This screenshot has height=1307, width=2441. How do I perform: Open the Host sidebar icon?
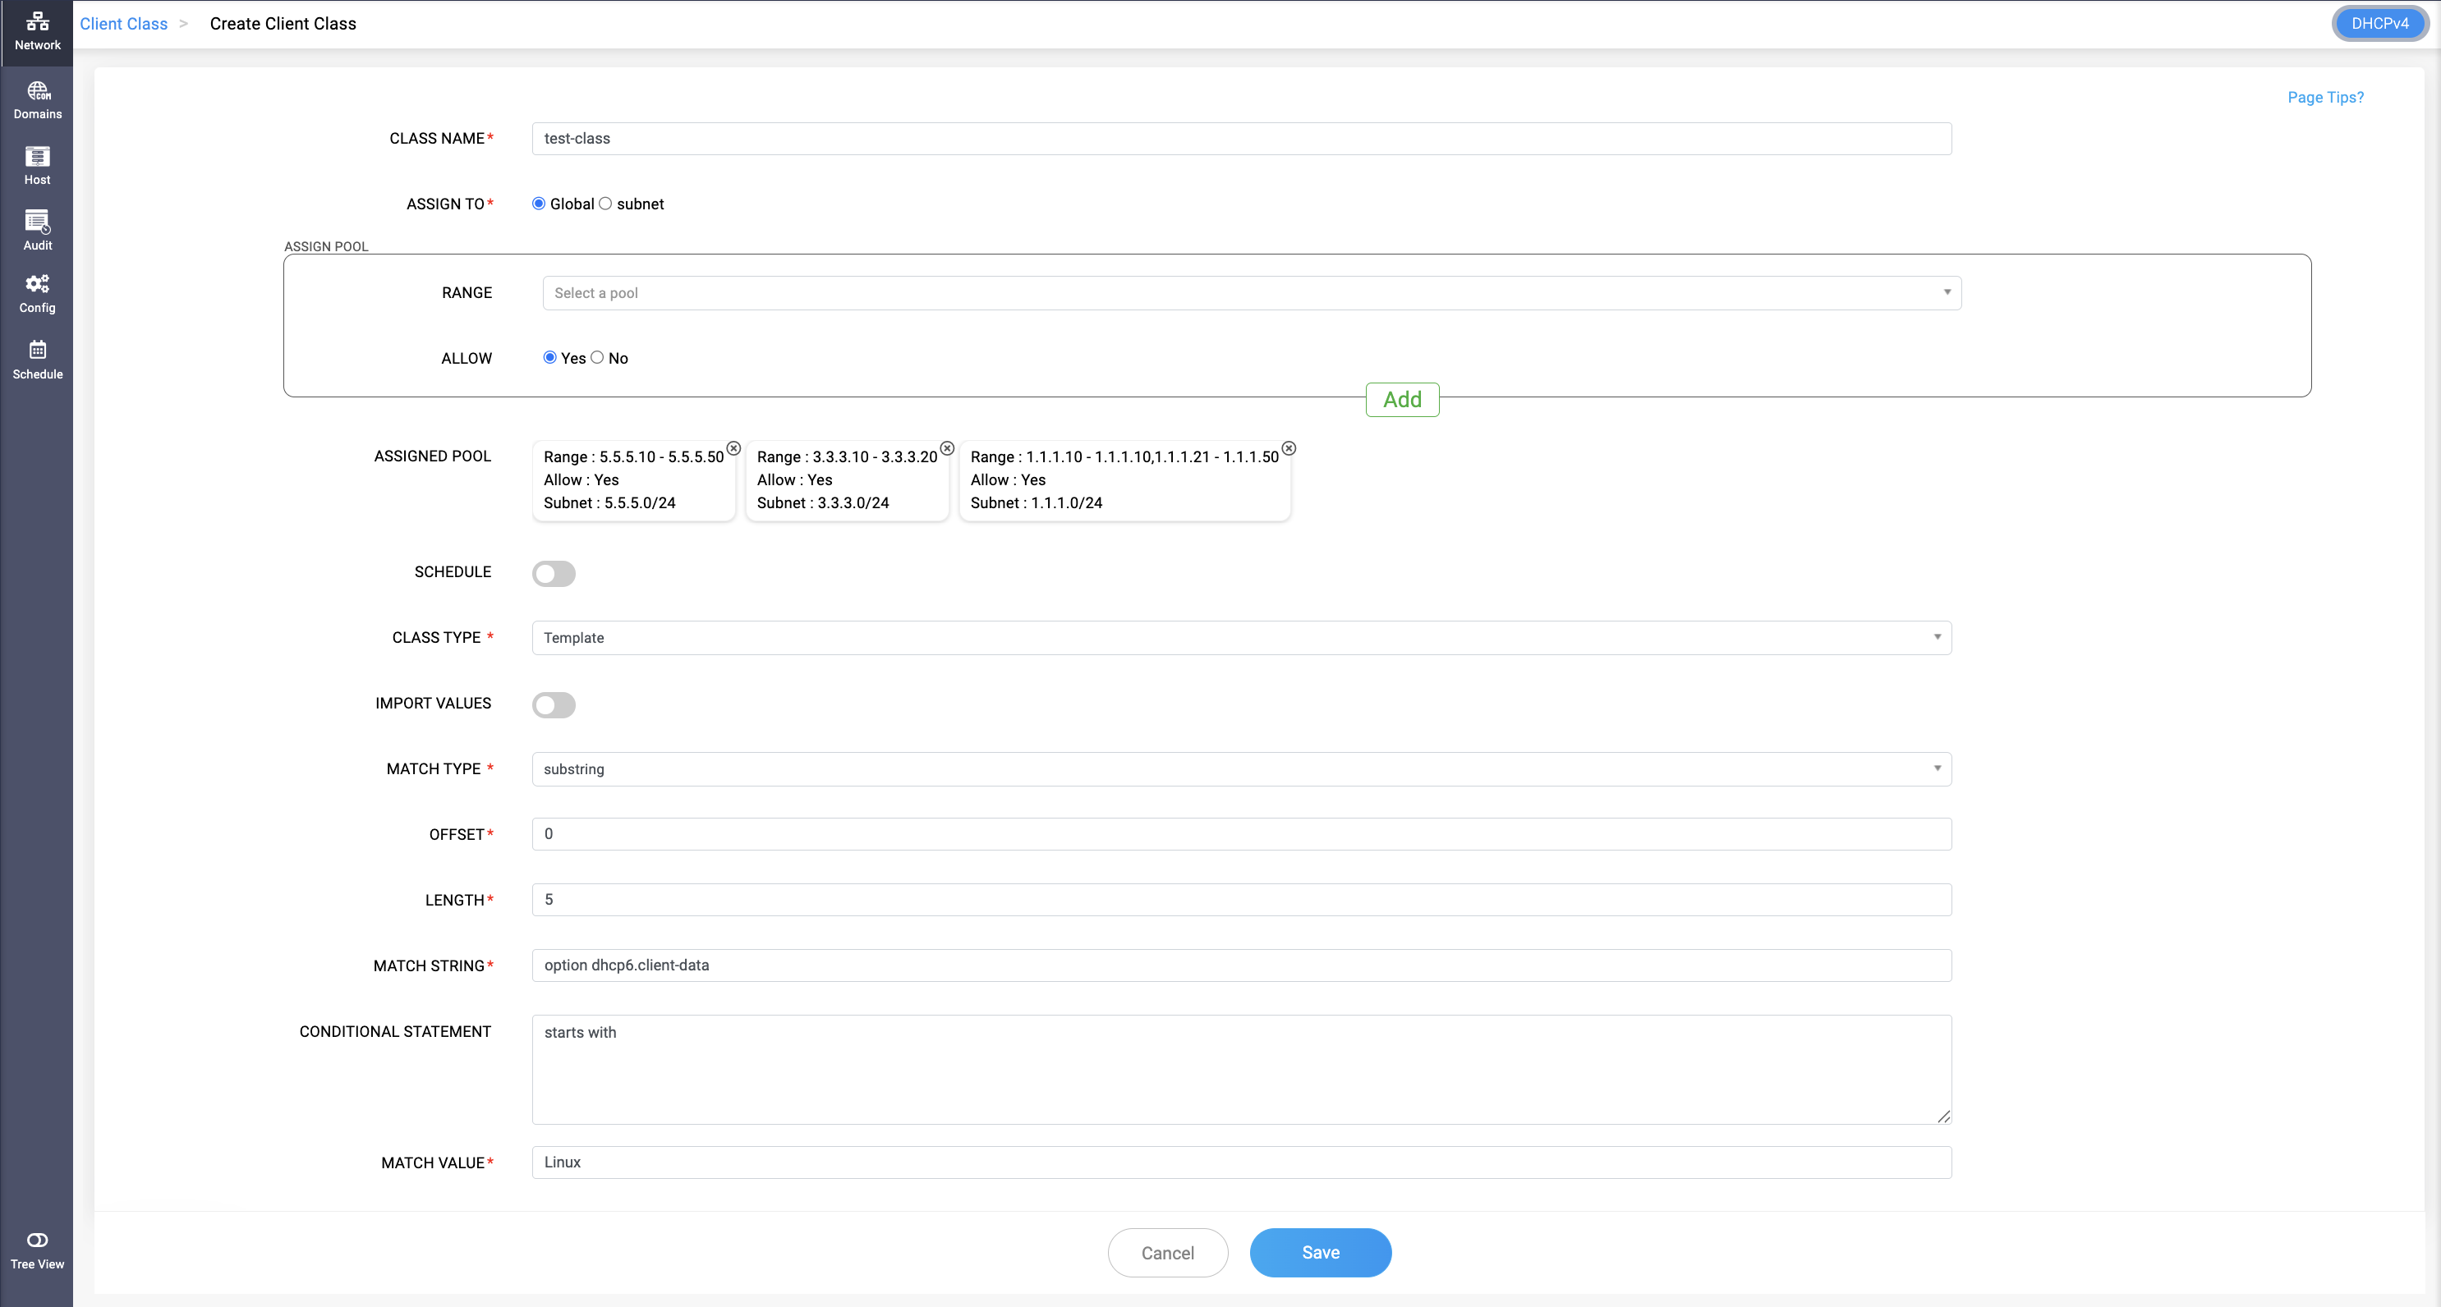click(x=37, y=165)
